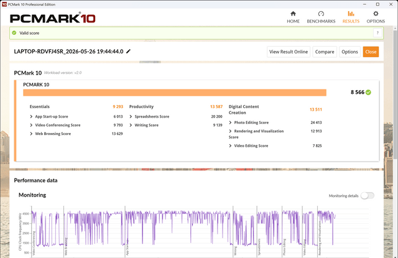Click the Spreadsheets value 20 200

216,116
